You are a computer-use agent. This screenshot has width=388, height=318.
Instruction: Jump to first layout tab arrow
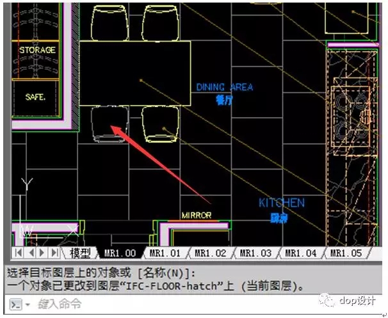point(18,253)
